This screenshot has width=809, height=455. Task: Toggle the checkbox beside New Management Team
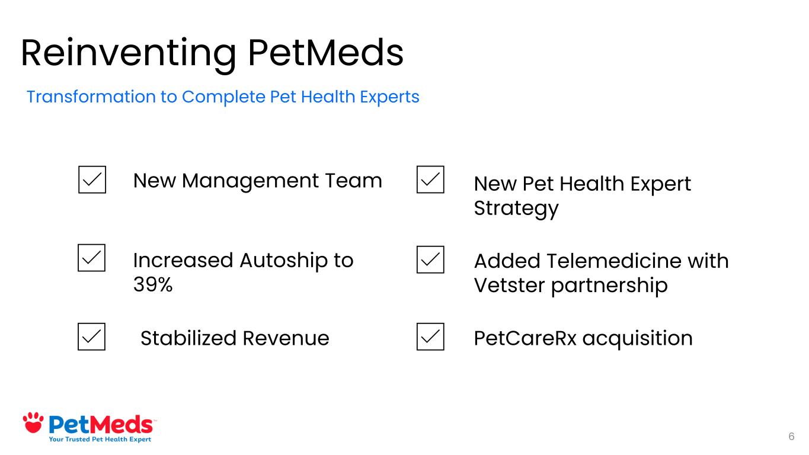92,180
